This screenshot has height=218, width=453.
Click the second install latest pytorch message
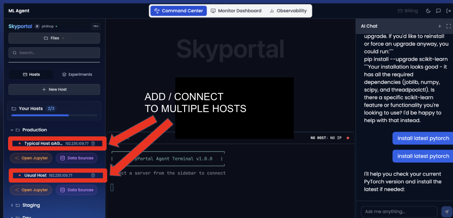423,156
